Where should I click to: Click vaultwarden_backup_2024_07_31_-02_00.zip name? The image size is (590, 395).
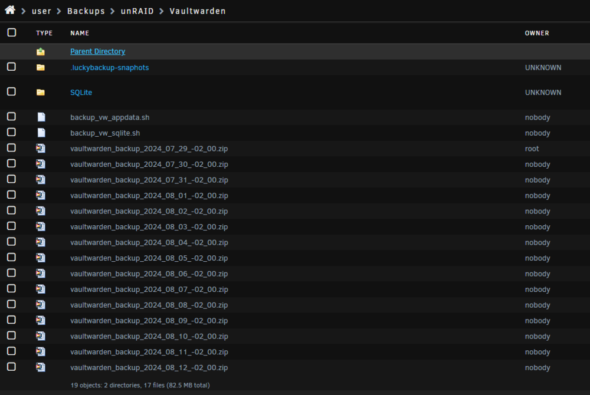tap(149, 180)
